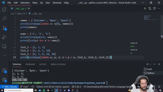Open File Explorer from the taskbar
The width and height of the screenshot is (163, 92).
36,90
